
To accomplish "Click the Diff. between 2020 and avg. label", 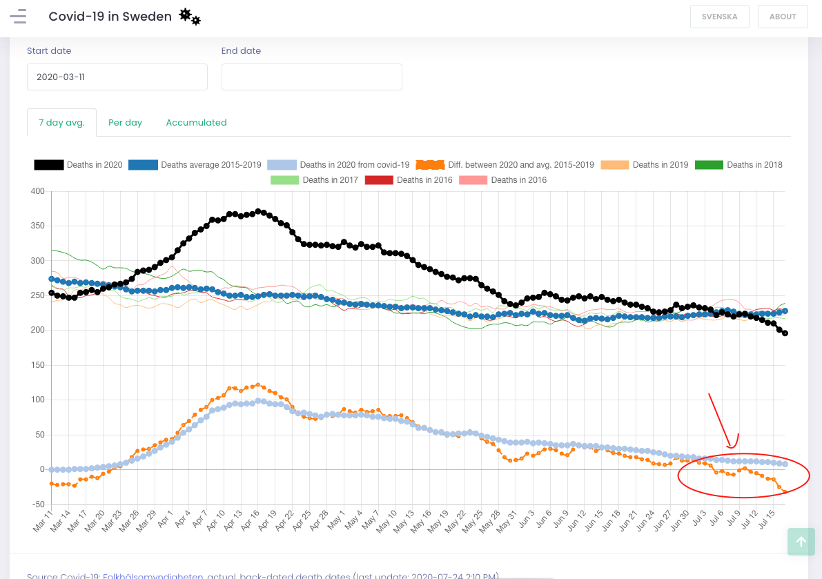I will (521, 165).
